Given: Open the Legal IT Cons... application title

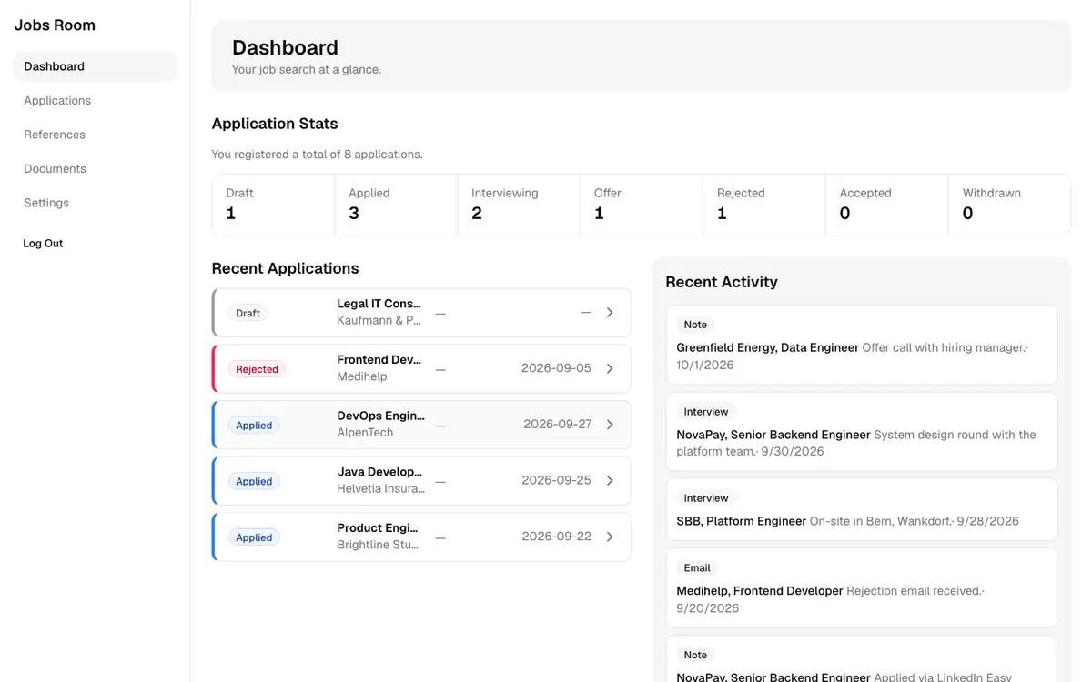Looking at the screenshot, I should pos(379,304).
